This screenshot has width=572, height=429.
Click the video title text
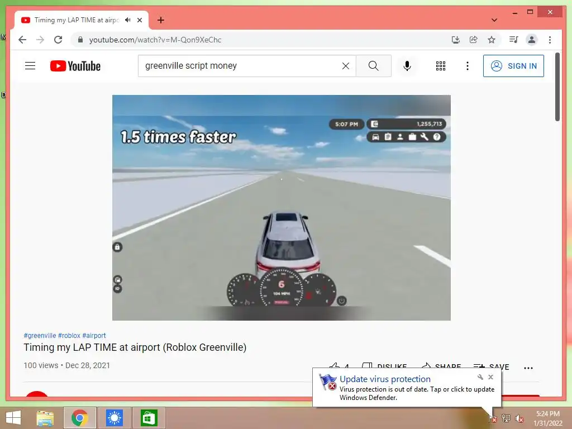135,347
